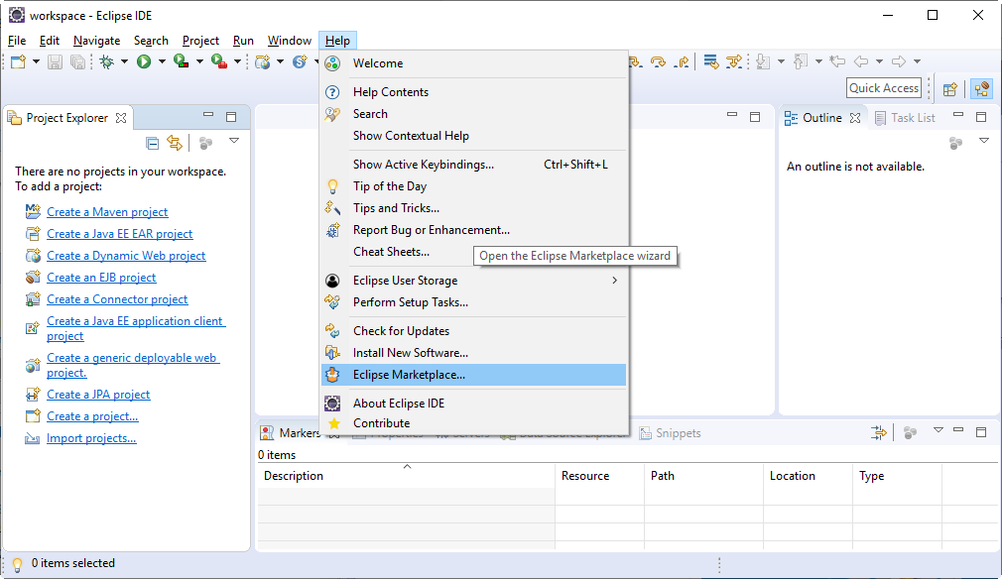The height and width of the screenshot is (579, 1002).
Task: Maximize the Outline view panel
Action: click(x=981, y=117)
